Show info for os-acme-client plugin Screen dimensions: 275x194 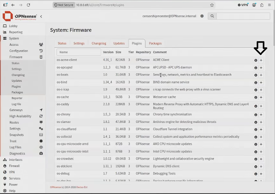256,60
